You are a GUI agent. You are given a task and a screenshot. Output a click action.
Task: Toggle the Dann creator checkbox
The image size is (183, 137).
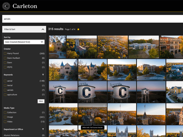(5, 62)
